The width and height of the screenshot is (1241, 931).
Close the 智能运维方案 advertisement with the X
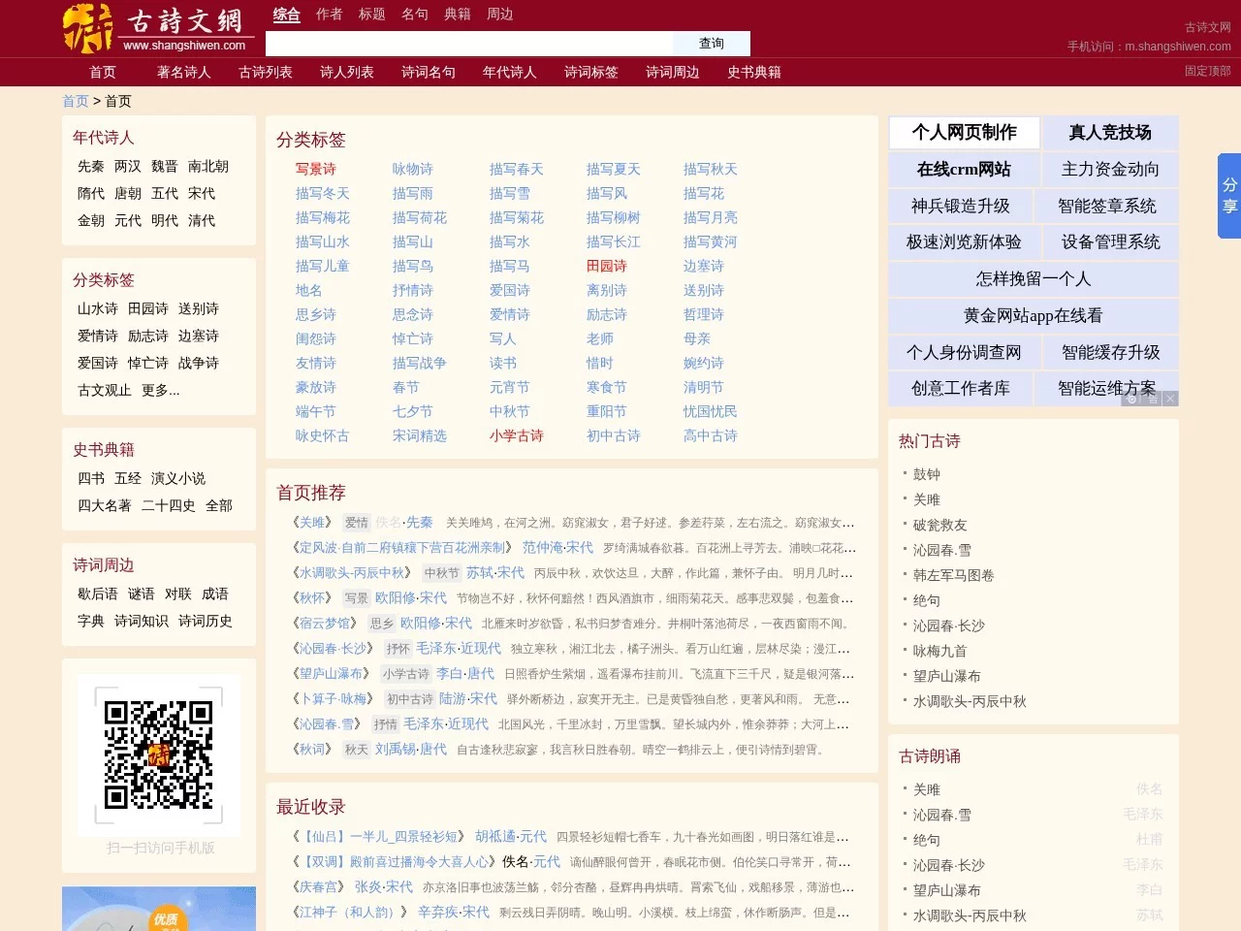(x=1170, y=398)
